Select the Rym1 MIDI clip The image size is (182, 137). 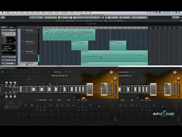(115, 56)
